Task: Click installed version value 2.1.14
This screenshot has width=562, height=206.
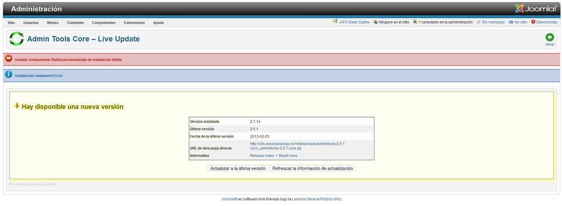Action: click(x=255, y=122)
